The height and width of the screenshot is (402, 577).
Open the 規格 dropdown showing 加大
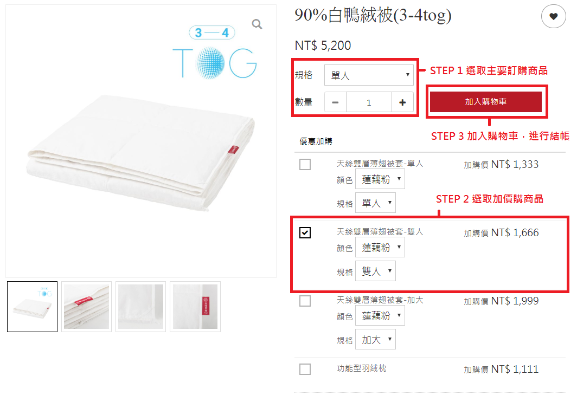[375, 340]
